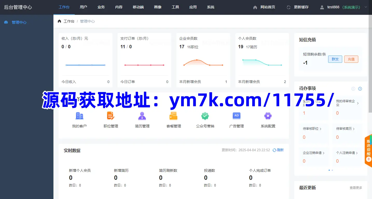Click the 管理中心 sidebar icon
372x199 pixels.
click(6, 22)
